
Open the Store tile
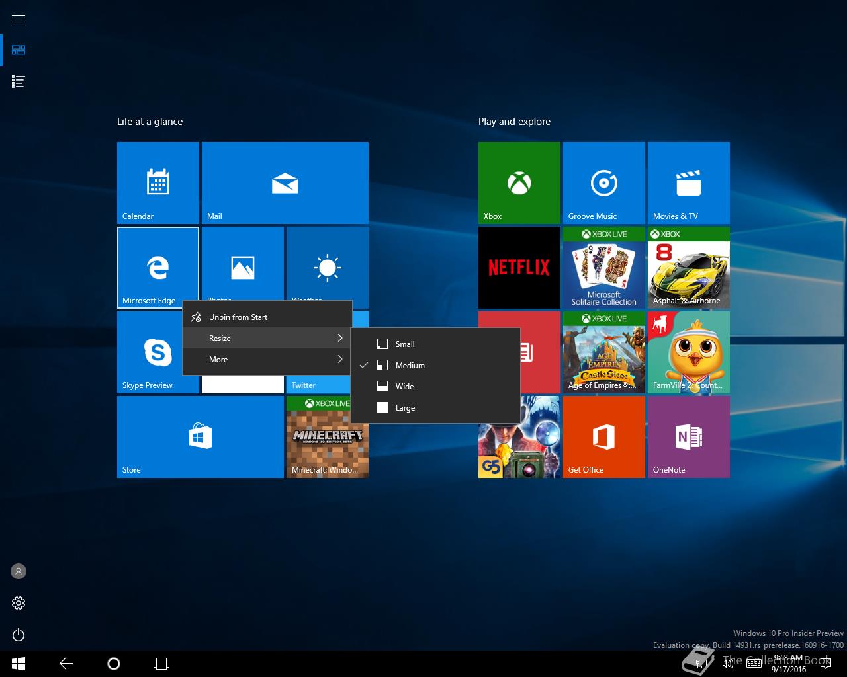coord(201,437)
